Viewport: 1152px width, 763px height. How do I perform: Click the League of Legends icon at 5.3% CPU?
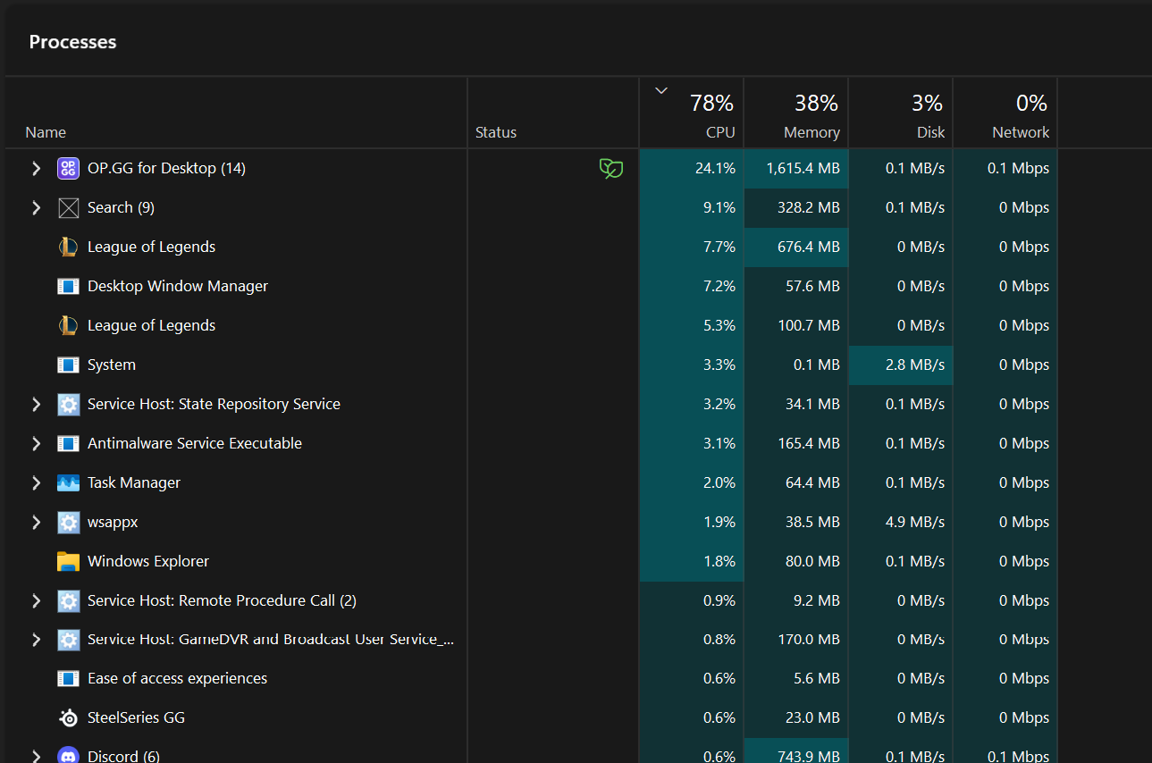point(68,325)
